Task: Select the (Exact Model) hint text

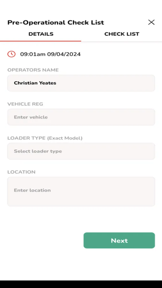Action: coord(65,138)
